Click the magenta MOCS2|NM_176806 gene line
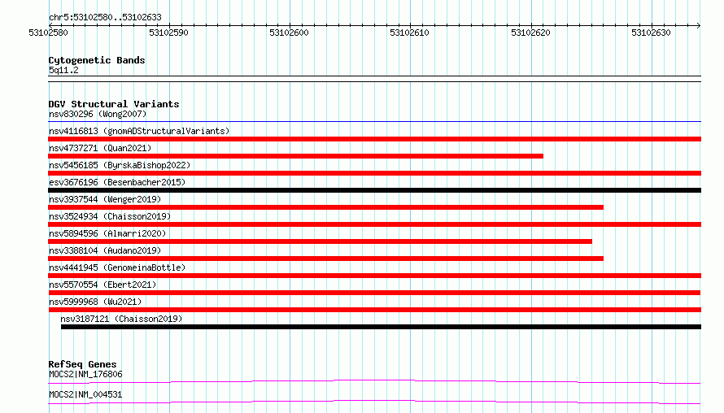This screenshot has width=724, height=413. (374, 381)
